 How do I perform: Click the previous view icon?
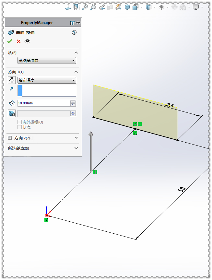click(x=102, y=7)
